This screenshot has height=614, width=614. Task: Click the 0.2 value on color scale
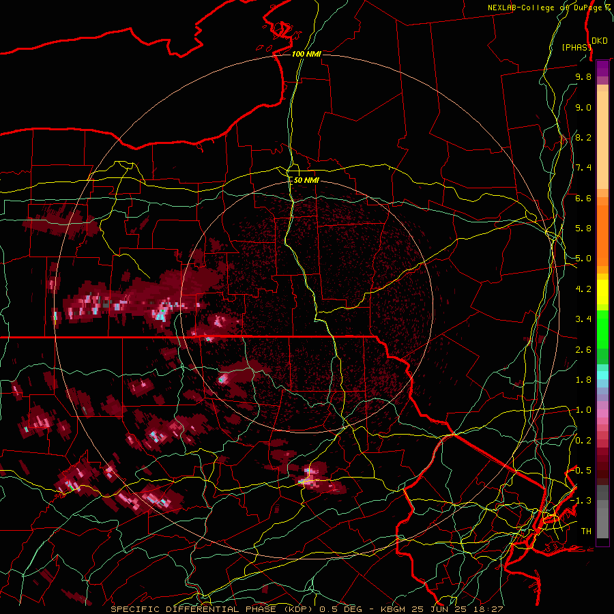[x=583, y=441]
